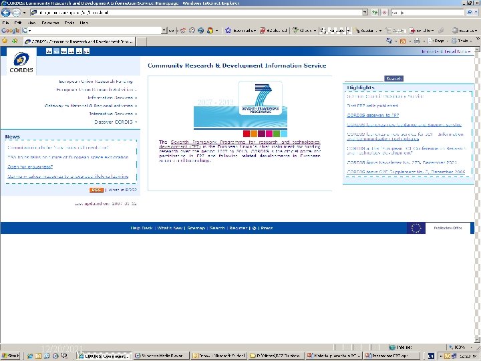The height and width of the screenshot is (361, 481).
Task: Expand the Google toolbar search history dropdown
Action: [x=164, y=30]
